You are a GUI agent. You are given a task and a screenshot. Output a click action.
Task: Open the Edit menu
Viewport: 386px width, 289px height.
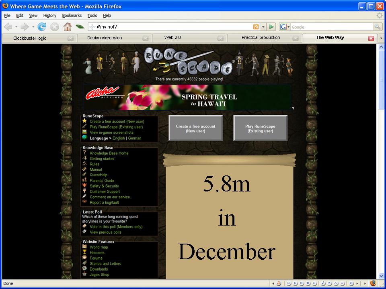click(x=20, y=16)
